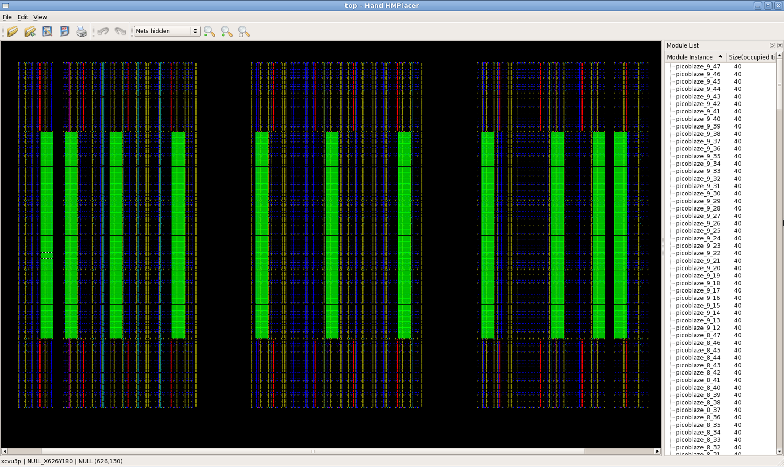Screen dimensions: 784x467
Task: Click the module list vertical scrollbar thumb
Action: click(779, 84)
